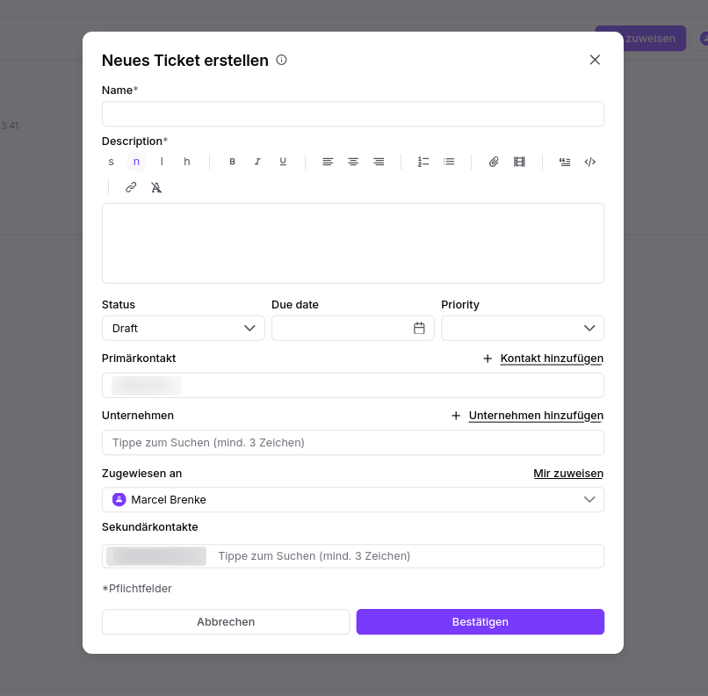Toggle bold formatting in the description toolbar
The image size is (708, 696).
click(232, 162)
